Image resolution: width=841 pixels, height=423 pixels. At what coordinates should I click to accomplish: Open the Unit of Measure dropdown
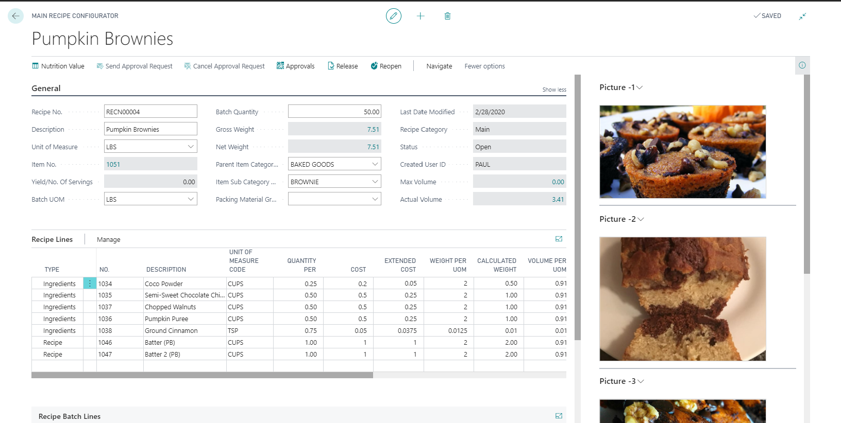coord(191,147)
